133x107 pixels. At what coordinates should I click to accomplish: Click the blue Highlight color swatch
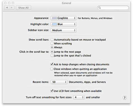(x=54, y=24)
